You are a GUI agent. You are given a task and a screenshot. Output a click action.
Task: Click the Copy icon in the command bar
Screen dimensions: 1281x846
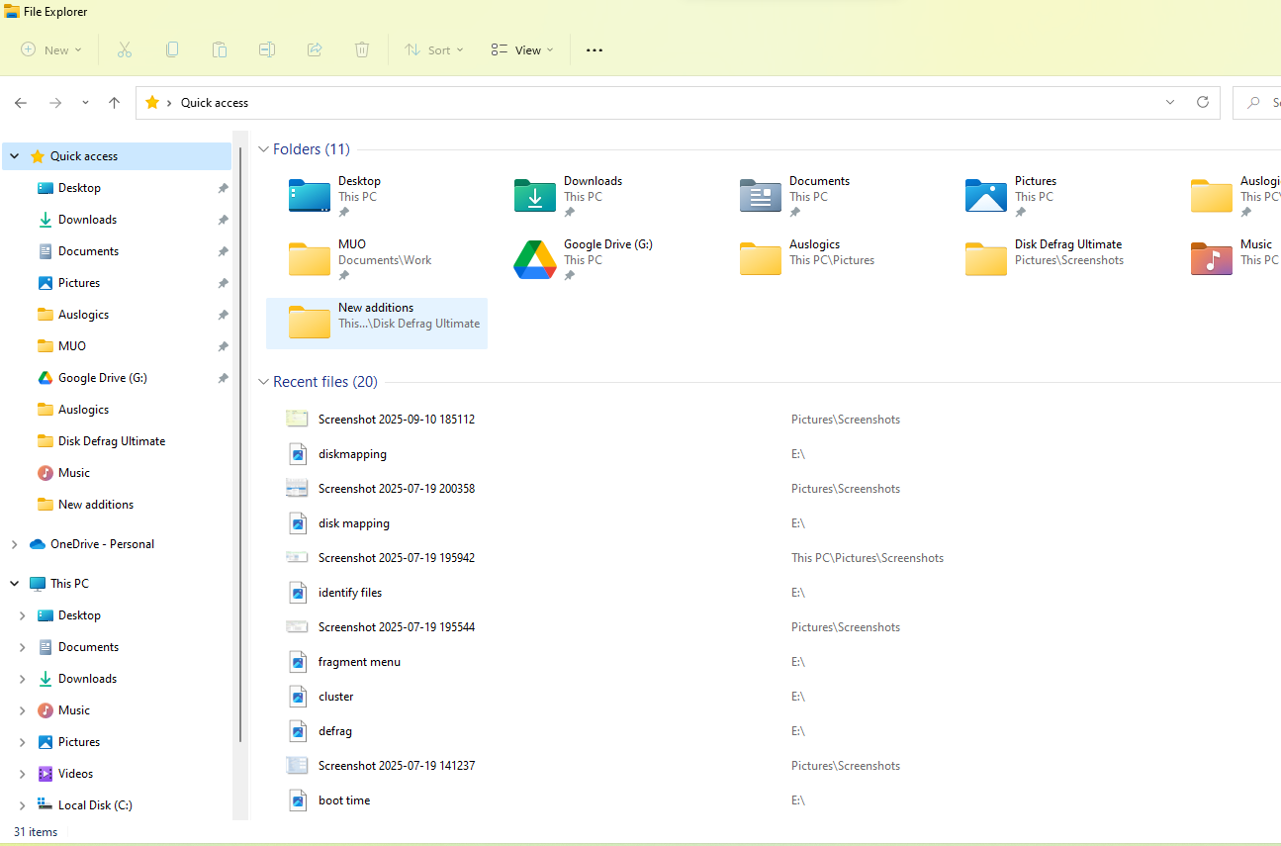tap(171, 49)
